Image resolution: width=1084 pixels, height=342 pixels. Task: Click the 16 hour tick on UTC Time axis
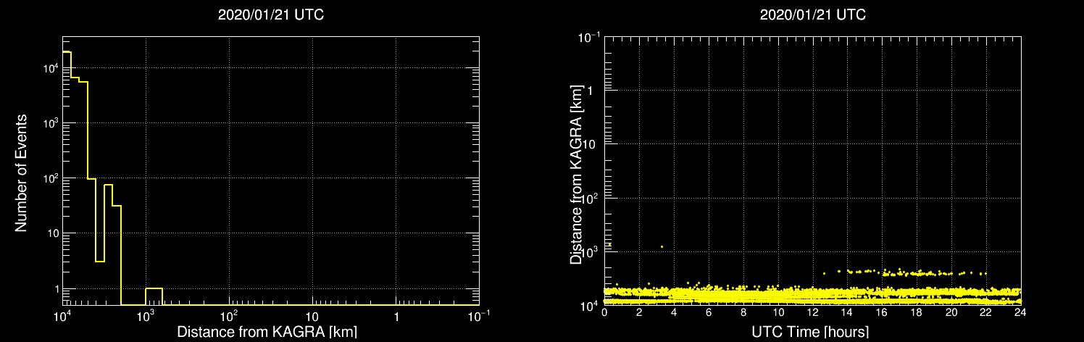[882, 313]
